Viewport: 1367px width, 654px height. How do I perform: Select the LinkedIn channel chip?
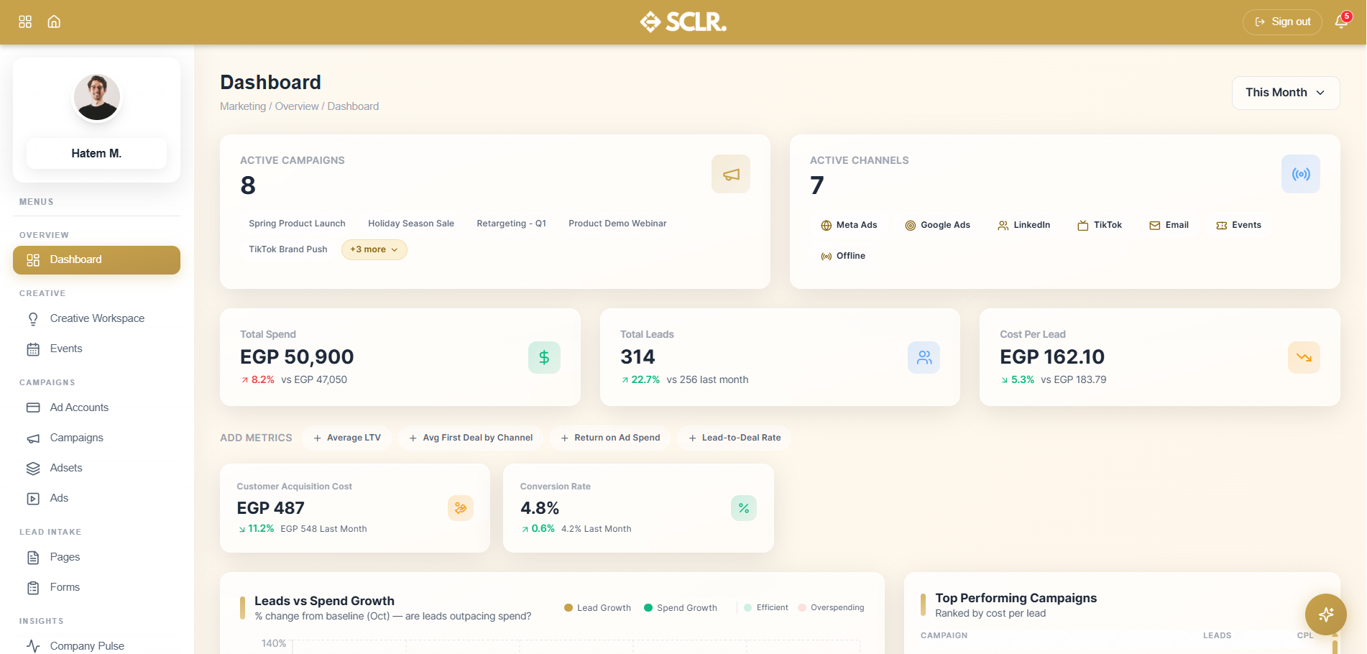pyautogui.click(x=1024, y=225)
